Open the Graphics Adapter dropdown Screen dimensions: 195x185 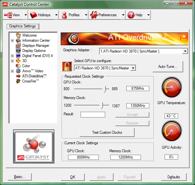pos(185,51)
